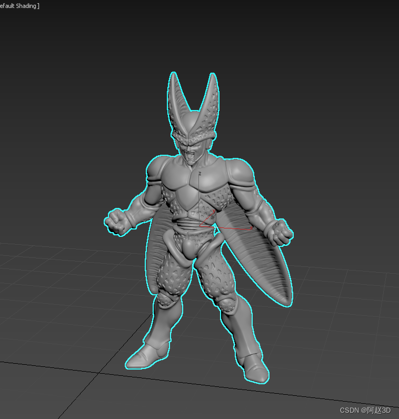
Task: Click the Z axis of the transform gizmo
Action: [x=200, y=198]
